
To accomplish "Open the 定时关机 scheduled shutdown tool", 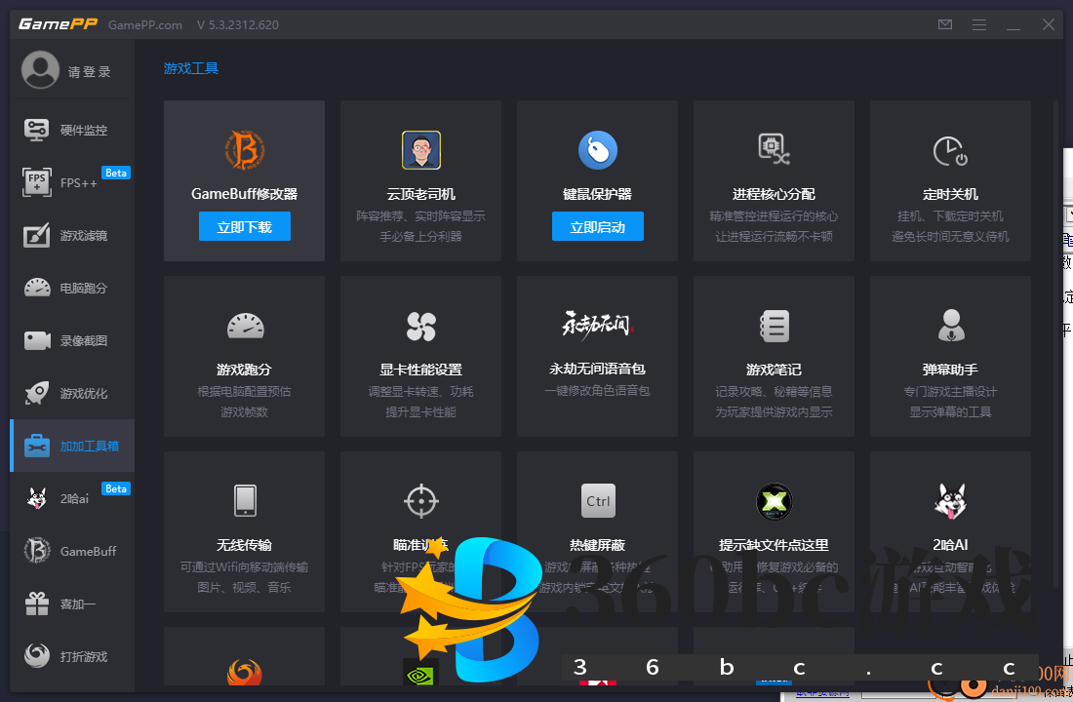I will tap(949, 175).
